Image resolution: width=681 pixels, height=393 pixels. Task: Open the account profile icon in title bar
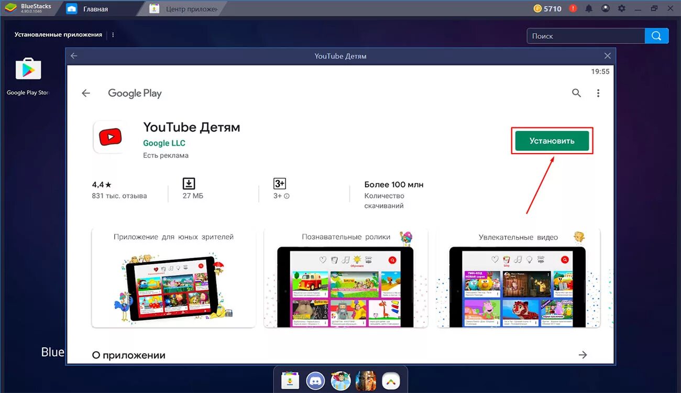(606, 8)
